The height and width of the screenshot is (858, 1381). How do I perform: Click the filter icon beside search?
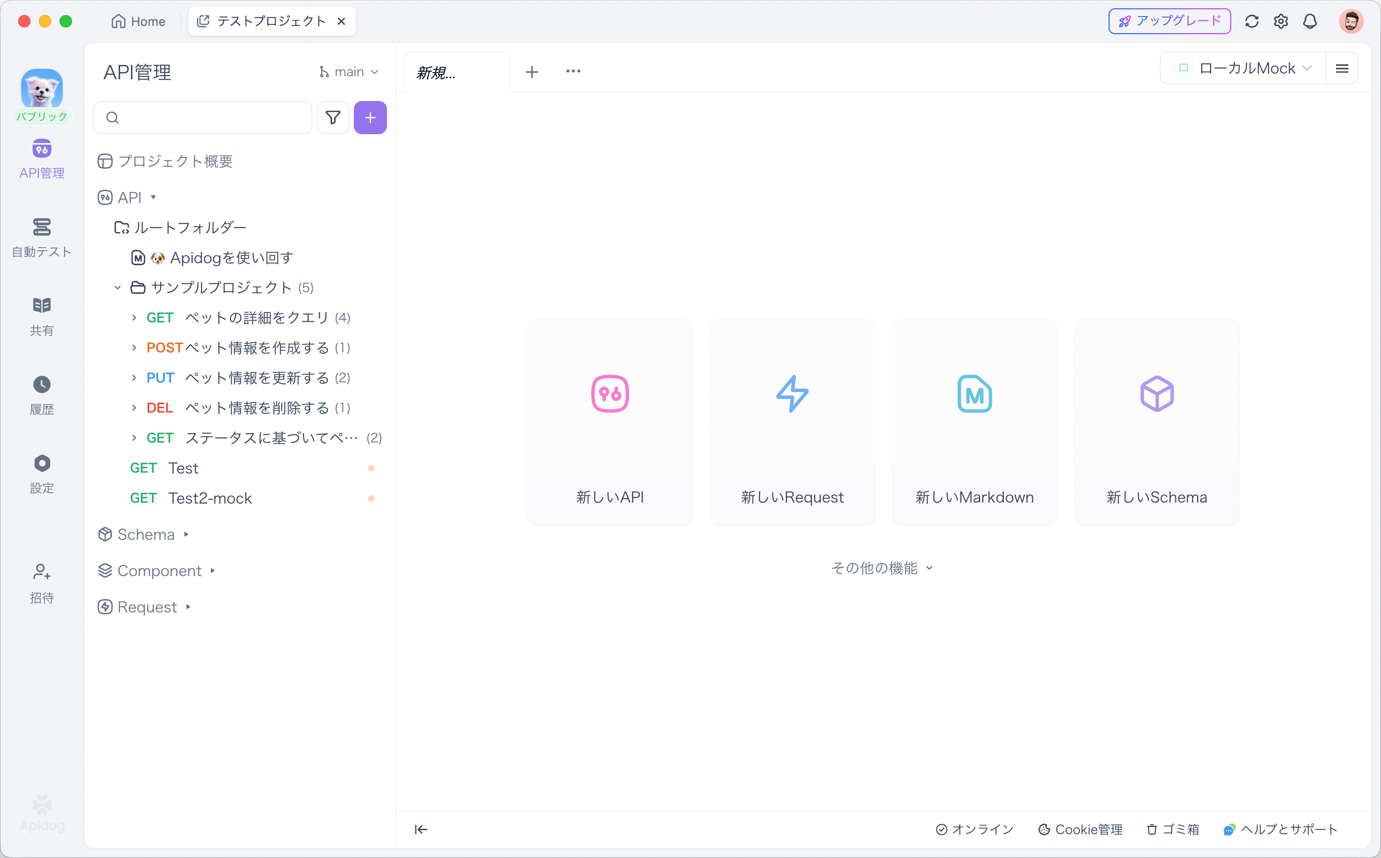click(x=333, y=118)
